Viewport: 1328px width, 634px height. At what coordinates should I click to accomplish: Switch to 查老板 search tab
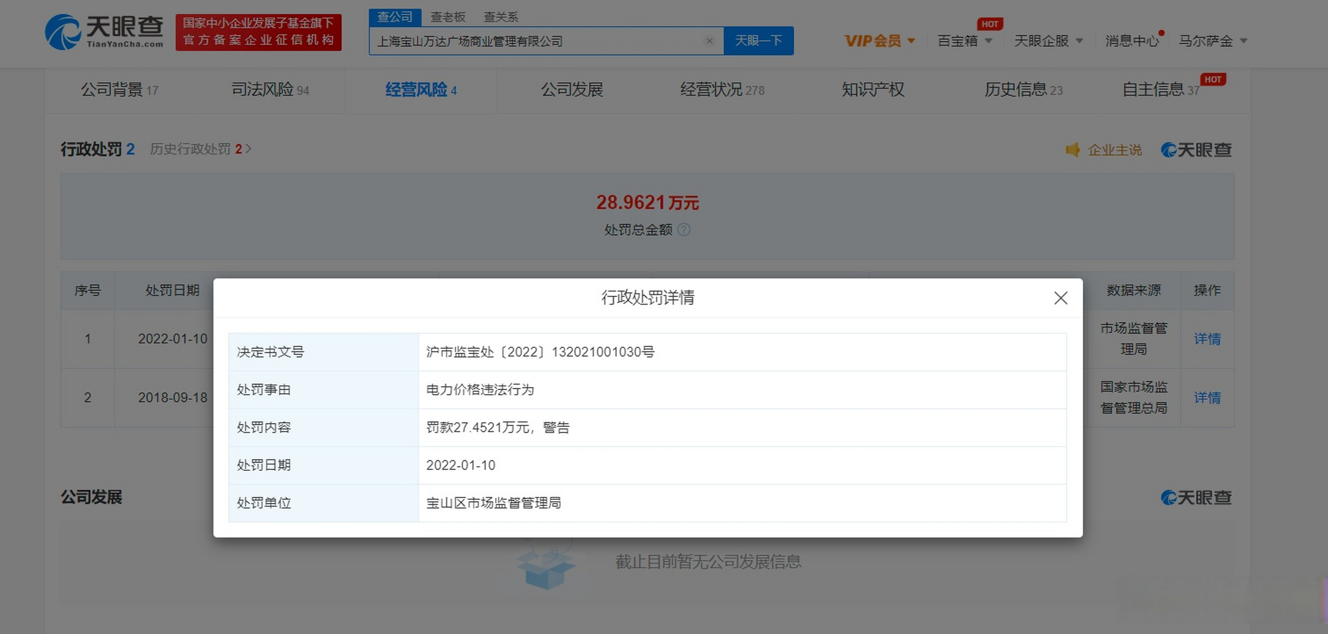point(448,17)
